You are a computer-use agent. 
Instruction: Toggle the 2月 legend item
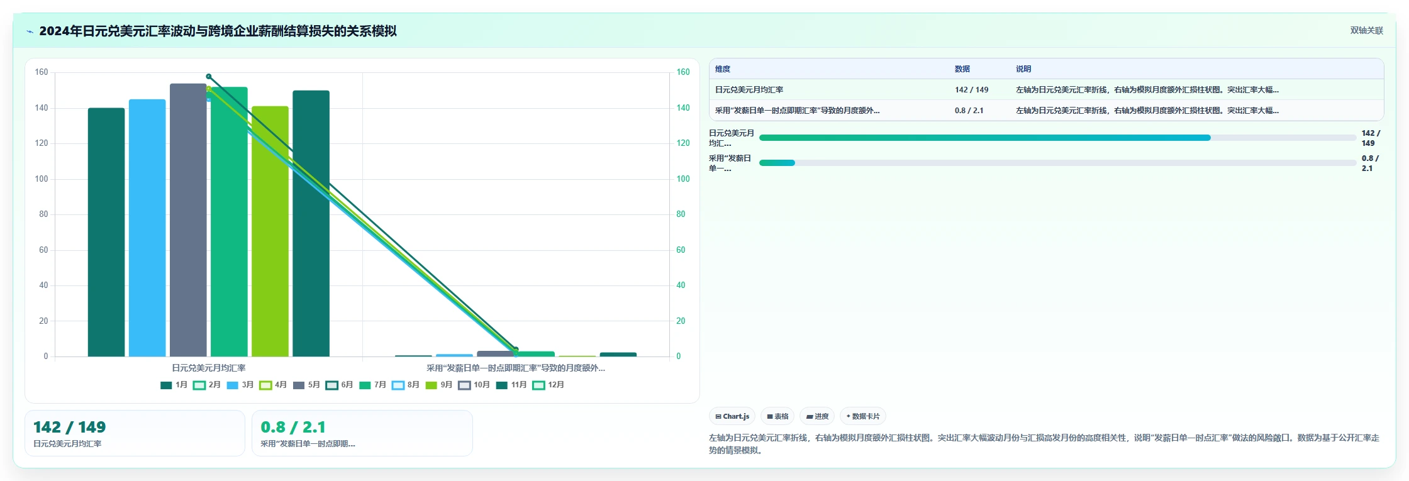point(206,385)
